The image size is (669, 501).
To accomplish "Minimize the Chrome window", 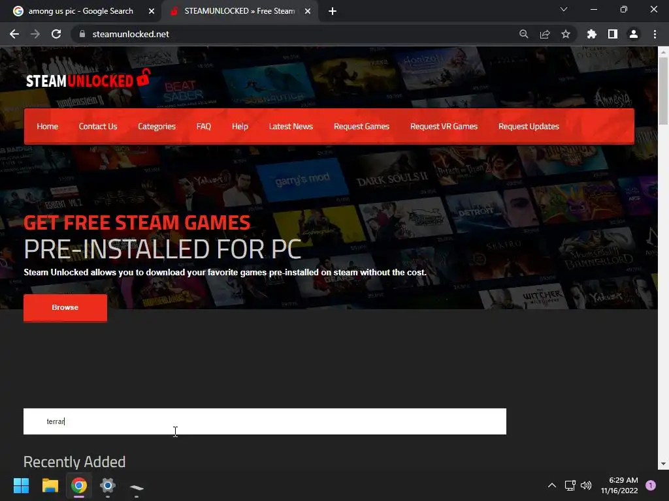I will [594, 9].
